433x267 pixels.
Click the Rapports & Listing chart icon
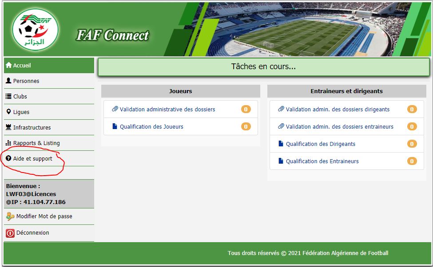click(8, 143)
